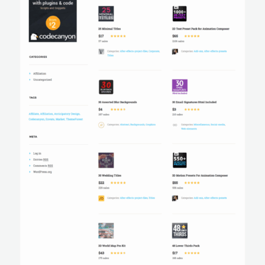Click the WordPress.org link
This screenshot has height=265, width=265.
(x=43, y=172)
